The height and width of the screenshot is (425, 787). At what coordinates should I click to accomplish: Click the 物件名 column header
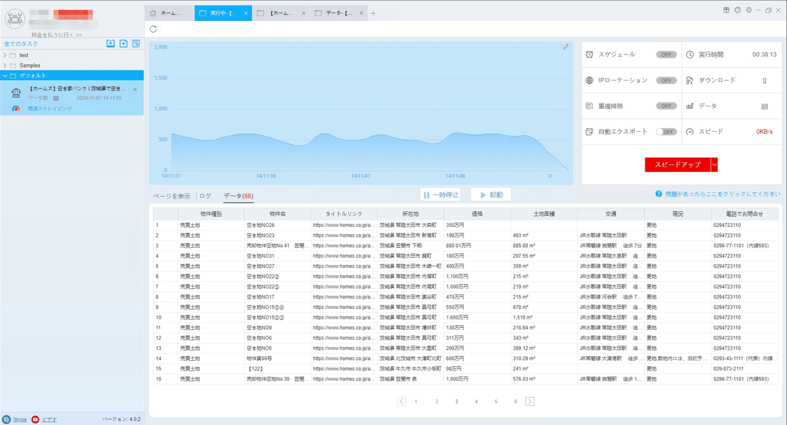click(277, 214)
